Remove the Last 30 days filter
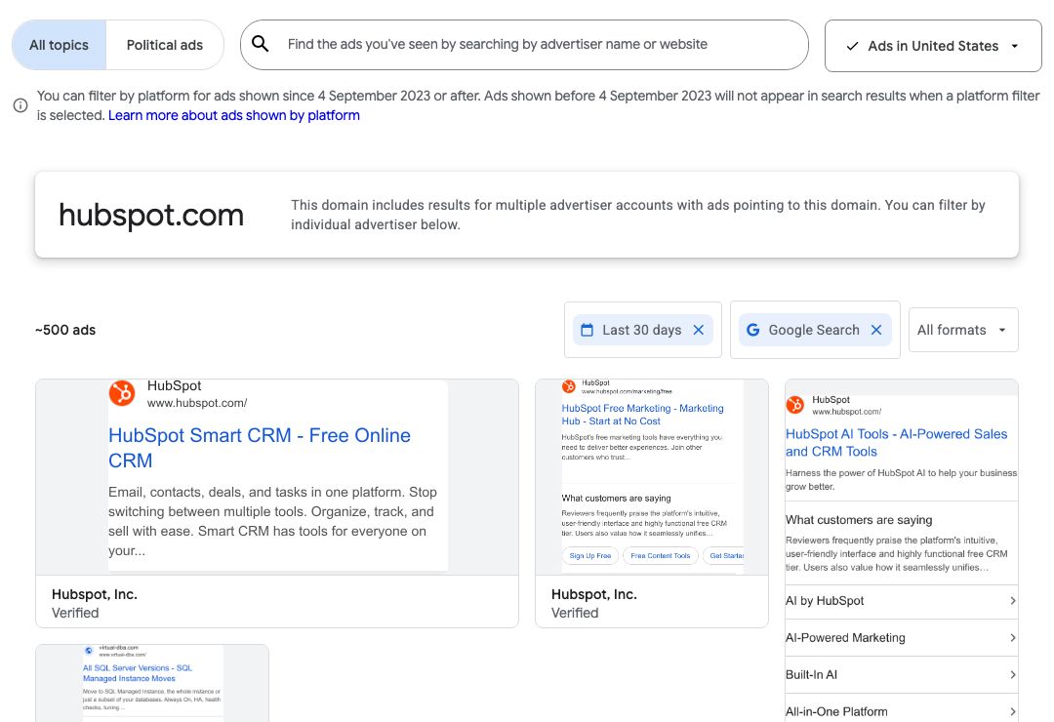This screenshot has width=1054, height=722. 699,330
